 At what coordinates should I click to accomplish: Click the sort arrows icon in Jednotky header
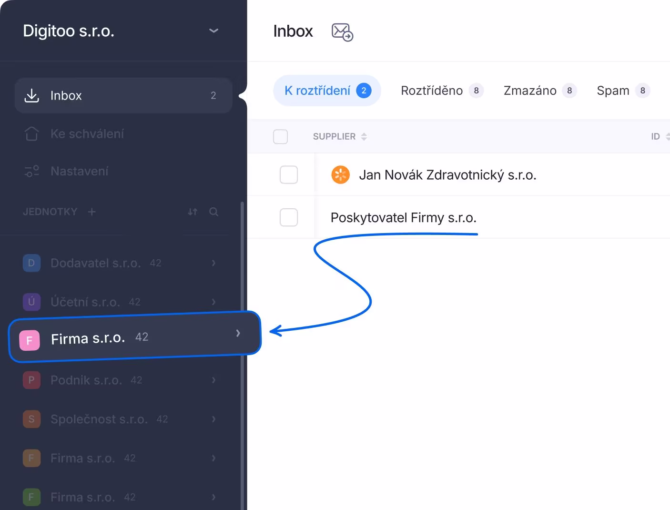point(193,212)
